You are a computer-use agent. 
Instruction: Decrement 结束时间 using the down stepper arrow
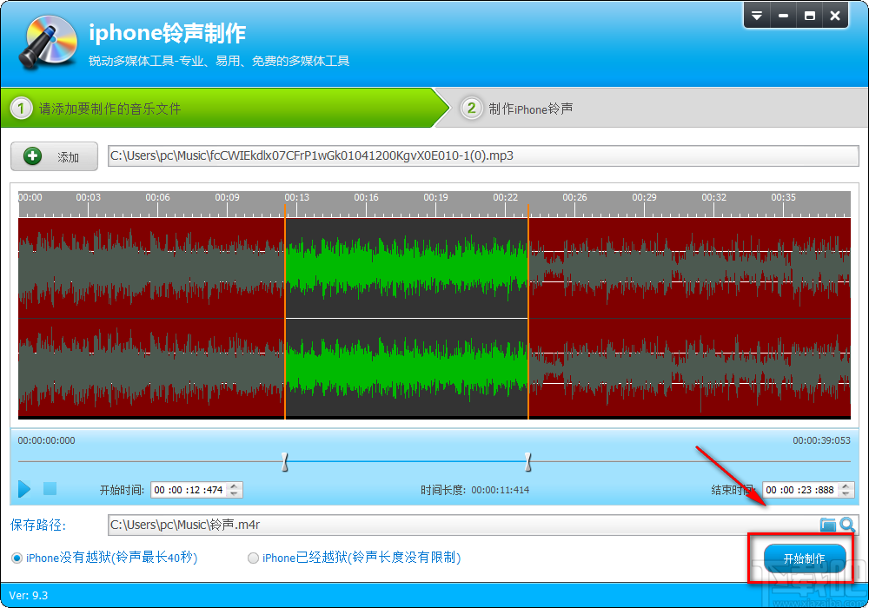click(x=846, y=493)
